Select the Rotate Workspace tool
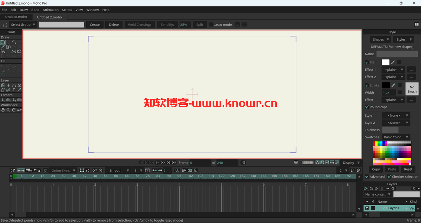This screenshot has height=223, width=421. point(14,110)
